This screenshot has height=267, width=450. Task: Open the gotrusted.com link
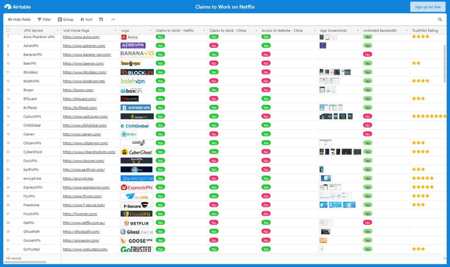85,249
